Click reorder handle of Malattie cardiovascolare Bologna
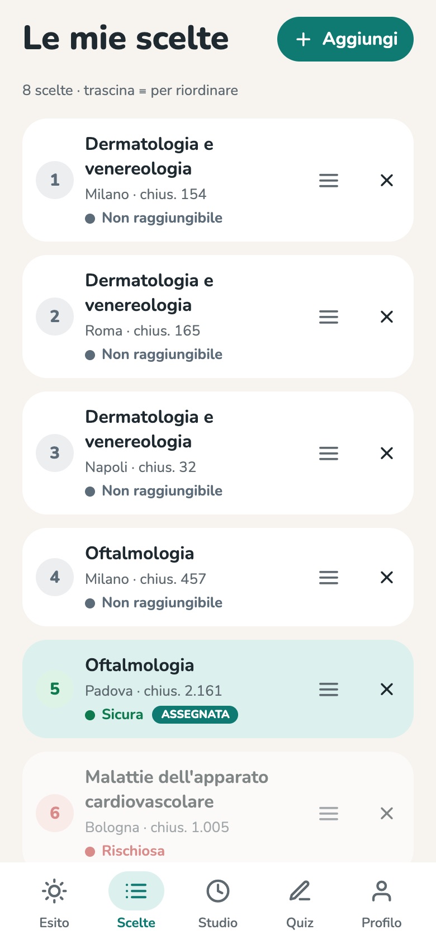Screen dimensions: 436x944 coord(329,813)
